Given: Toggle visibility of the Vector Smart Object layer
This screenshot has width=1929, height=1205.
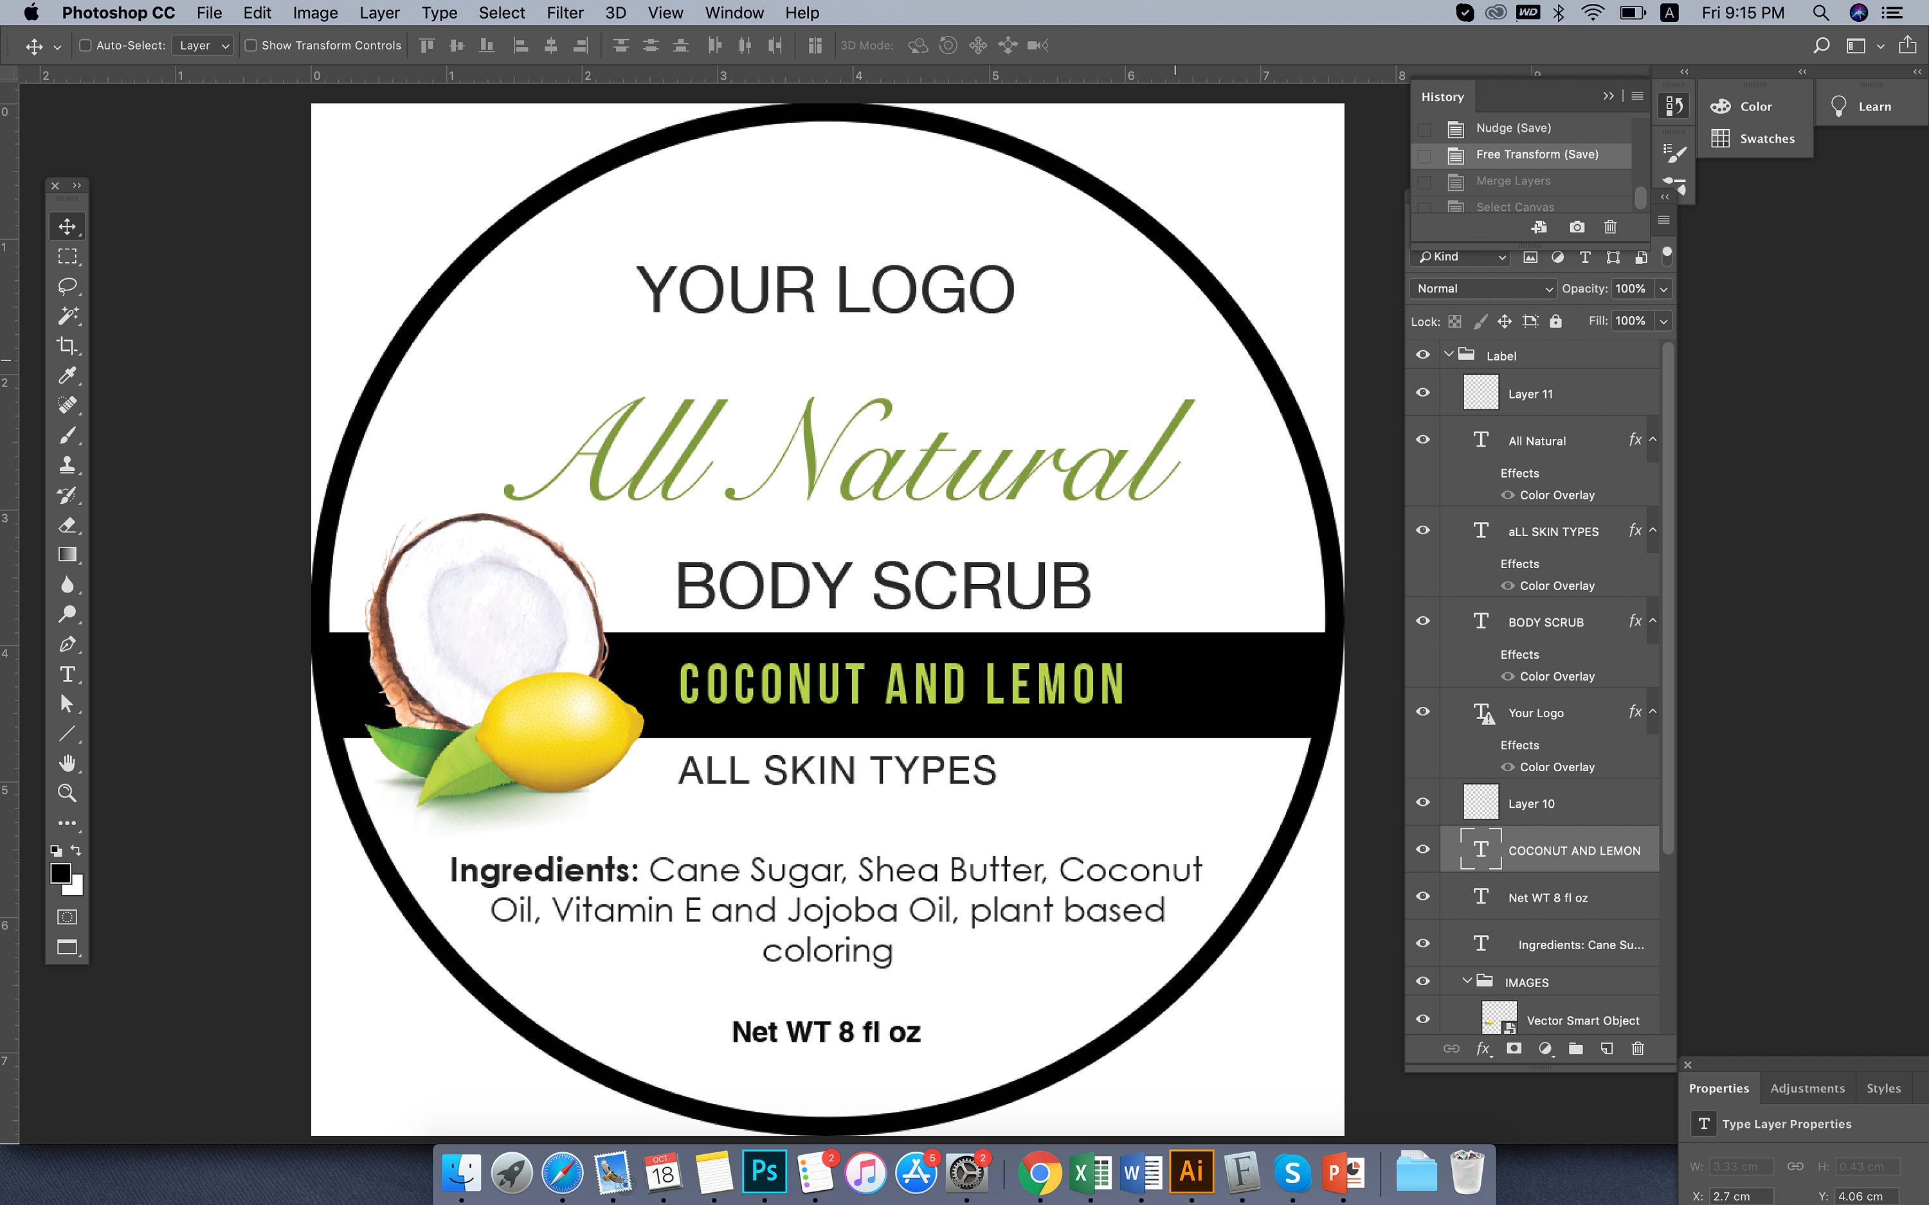Looking at the screenshot, I should pyautogui.click(x=1423, y=1018).
